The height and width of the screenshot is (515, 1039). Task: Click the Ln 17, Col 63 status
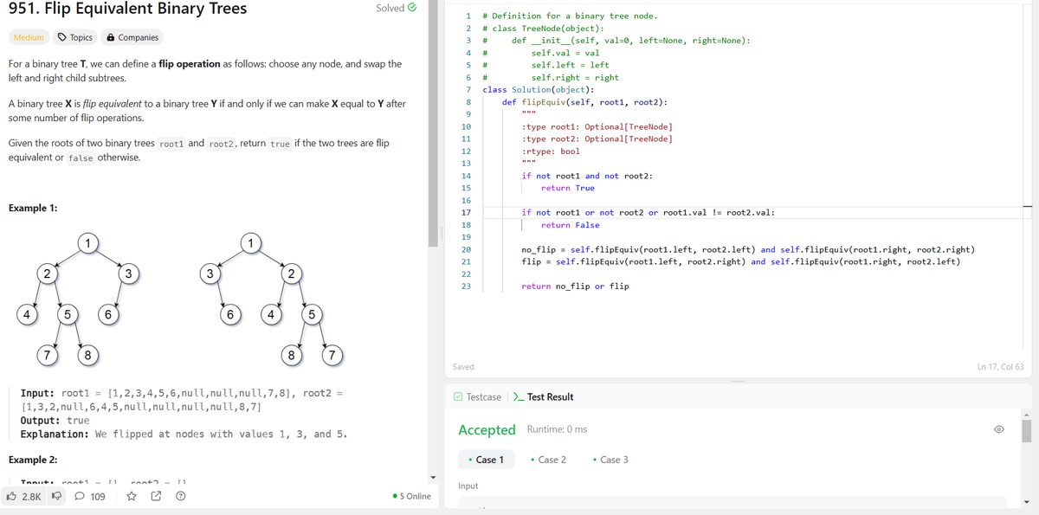point(1000,367)
